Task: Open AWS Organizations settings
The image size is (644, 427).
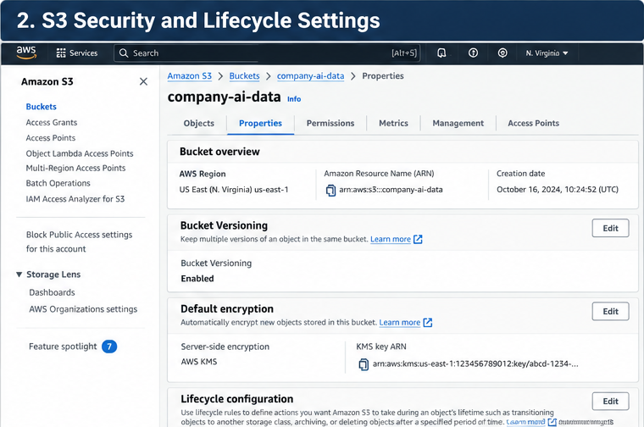Action: pyautogui.click(x=83, y=308)
